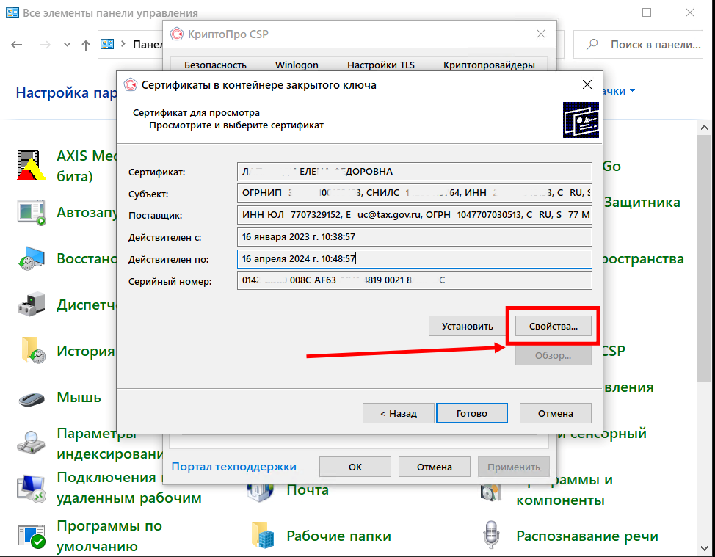Open the Автозапуск icon
The height and width of the screenshot is (557, 715).
31,212
